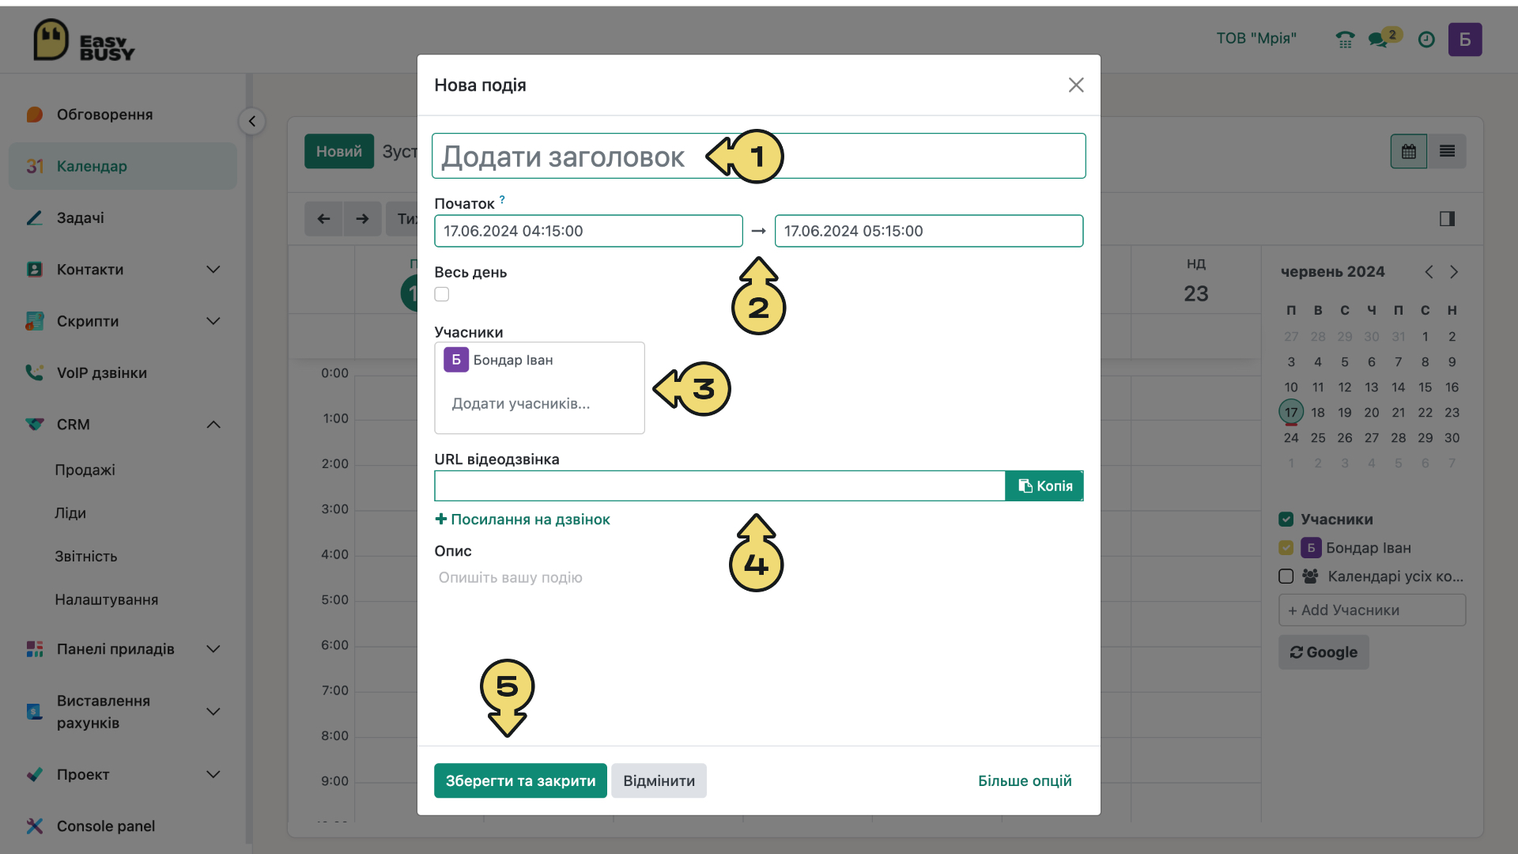Show previous month in mini calendar
1518x854 pixels.
pos(1429,272)
